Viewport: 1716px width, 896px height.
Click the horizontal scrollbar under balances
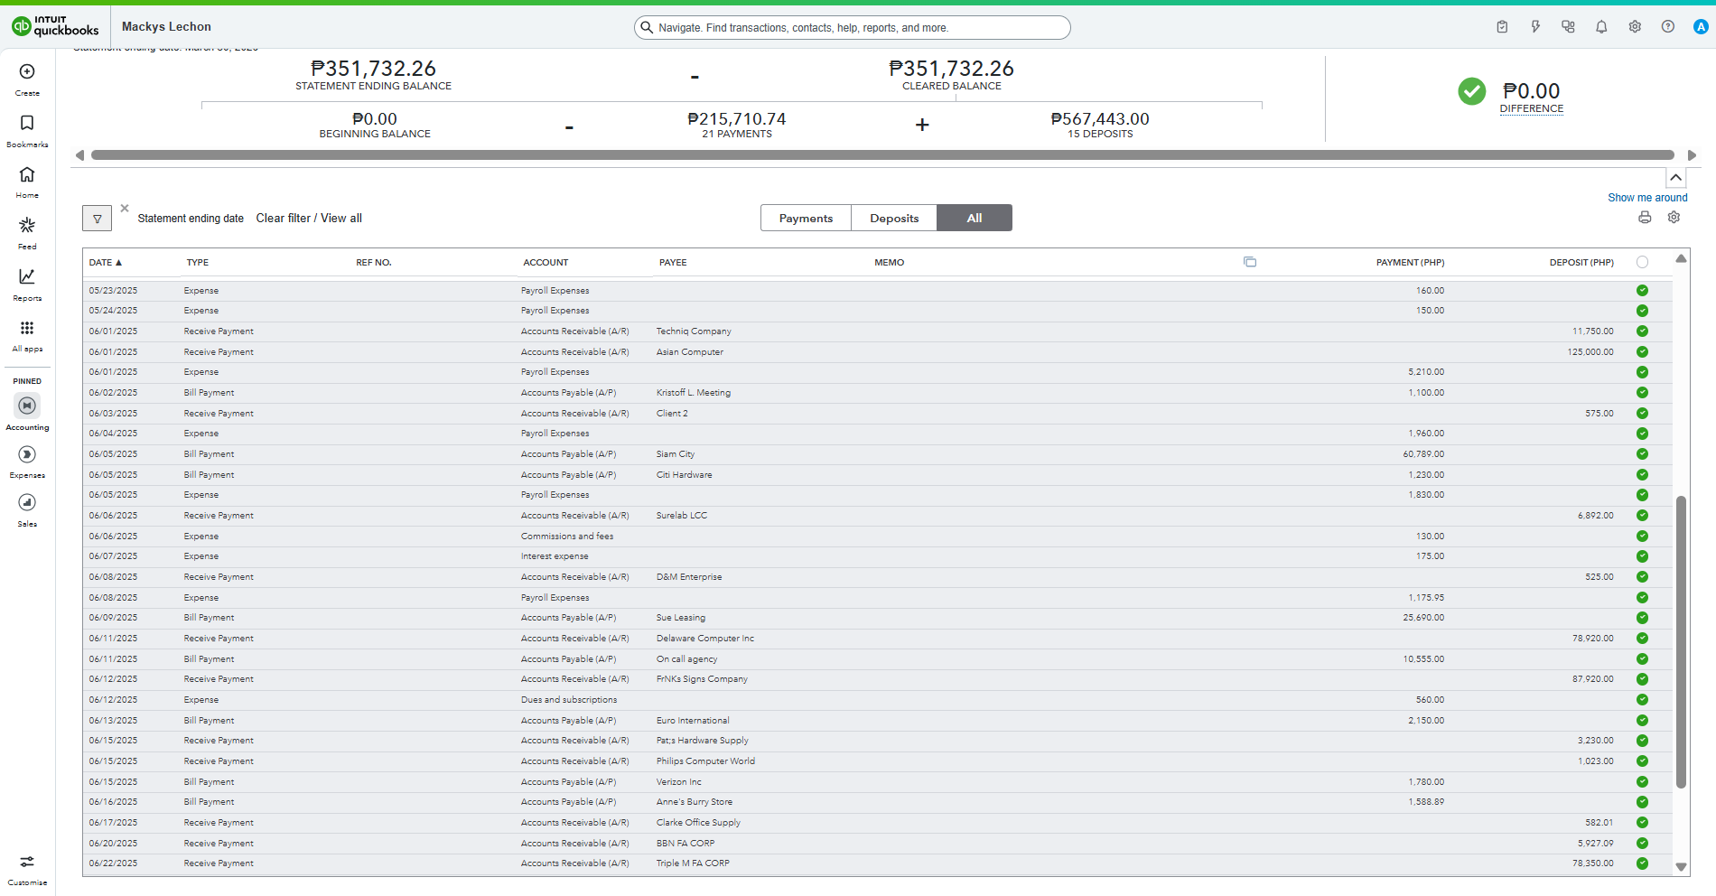pyautogui.click(x=882, y=155)
